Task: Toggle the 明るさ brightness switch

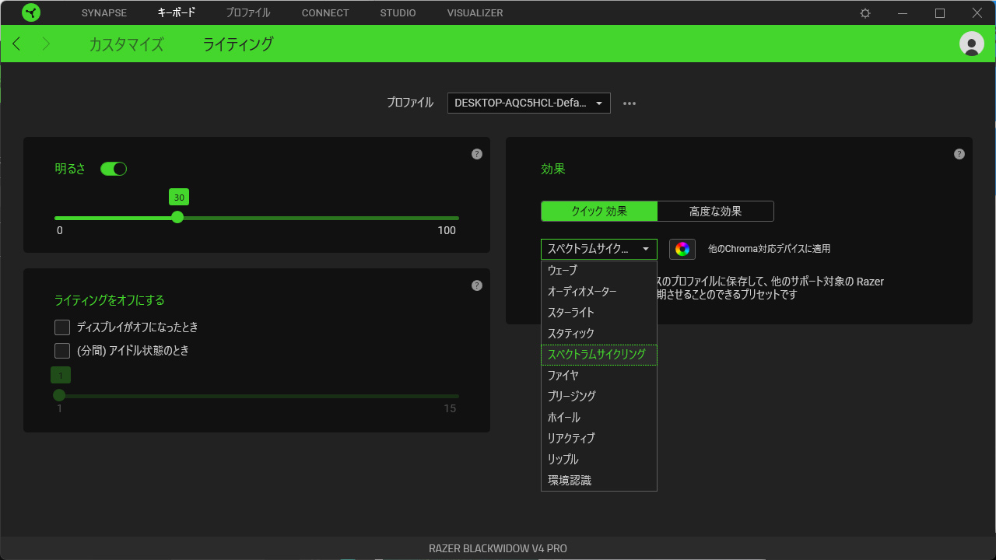Action: tap(114, 169)
